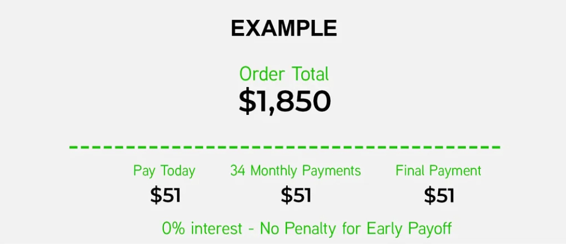This screenshot has width=566, height=244.
Task: Click the number 34 in Monthly Payments
Action: [x=238, y=170]
